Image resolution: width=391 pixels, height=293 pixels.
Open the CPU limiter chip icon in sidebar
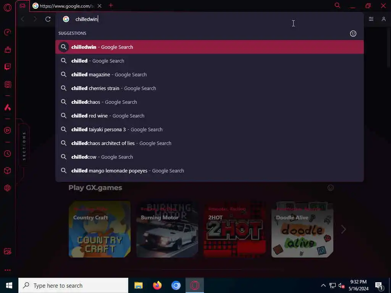(8, 84)
